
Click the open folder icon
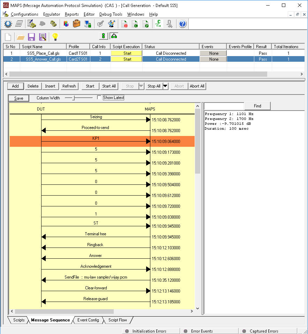click(21, 37)
